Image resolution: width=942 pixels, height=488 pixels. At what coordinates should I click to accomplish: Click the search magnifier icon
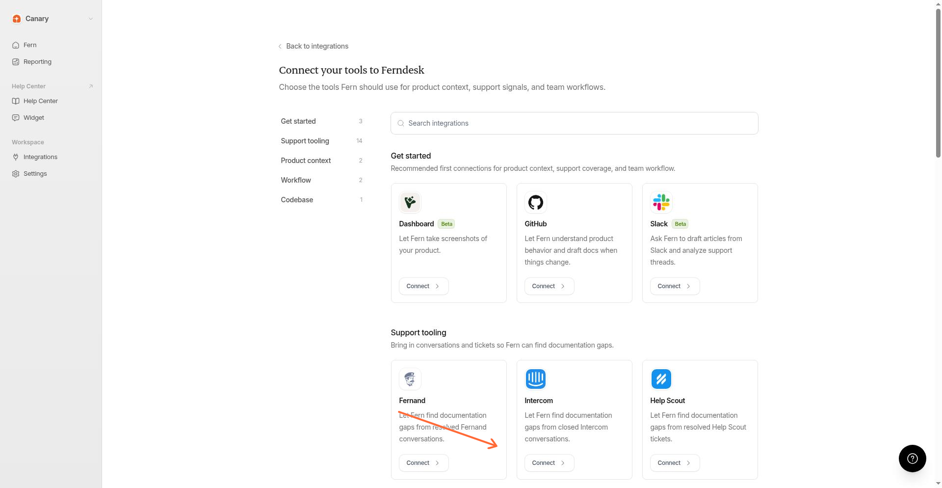401,123
